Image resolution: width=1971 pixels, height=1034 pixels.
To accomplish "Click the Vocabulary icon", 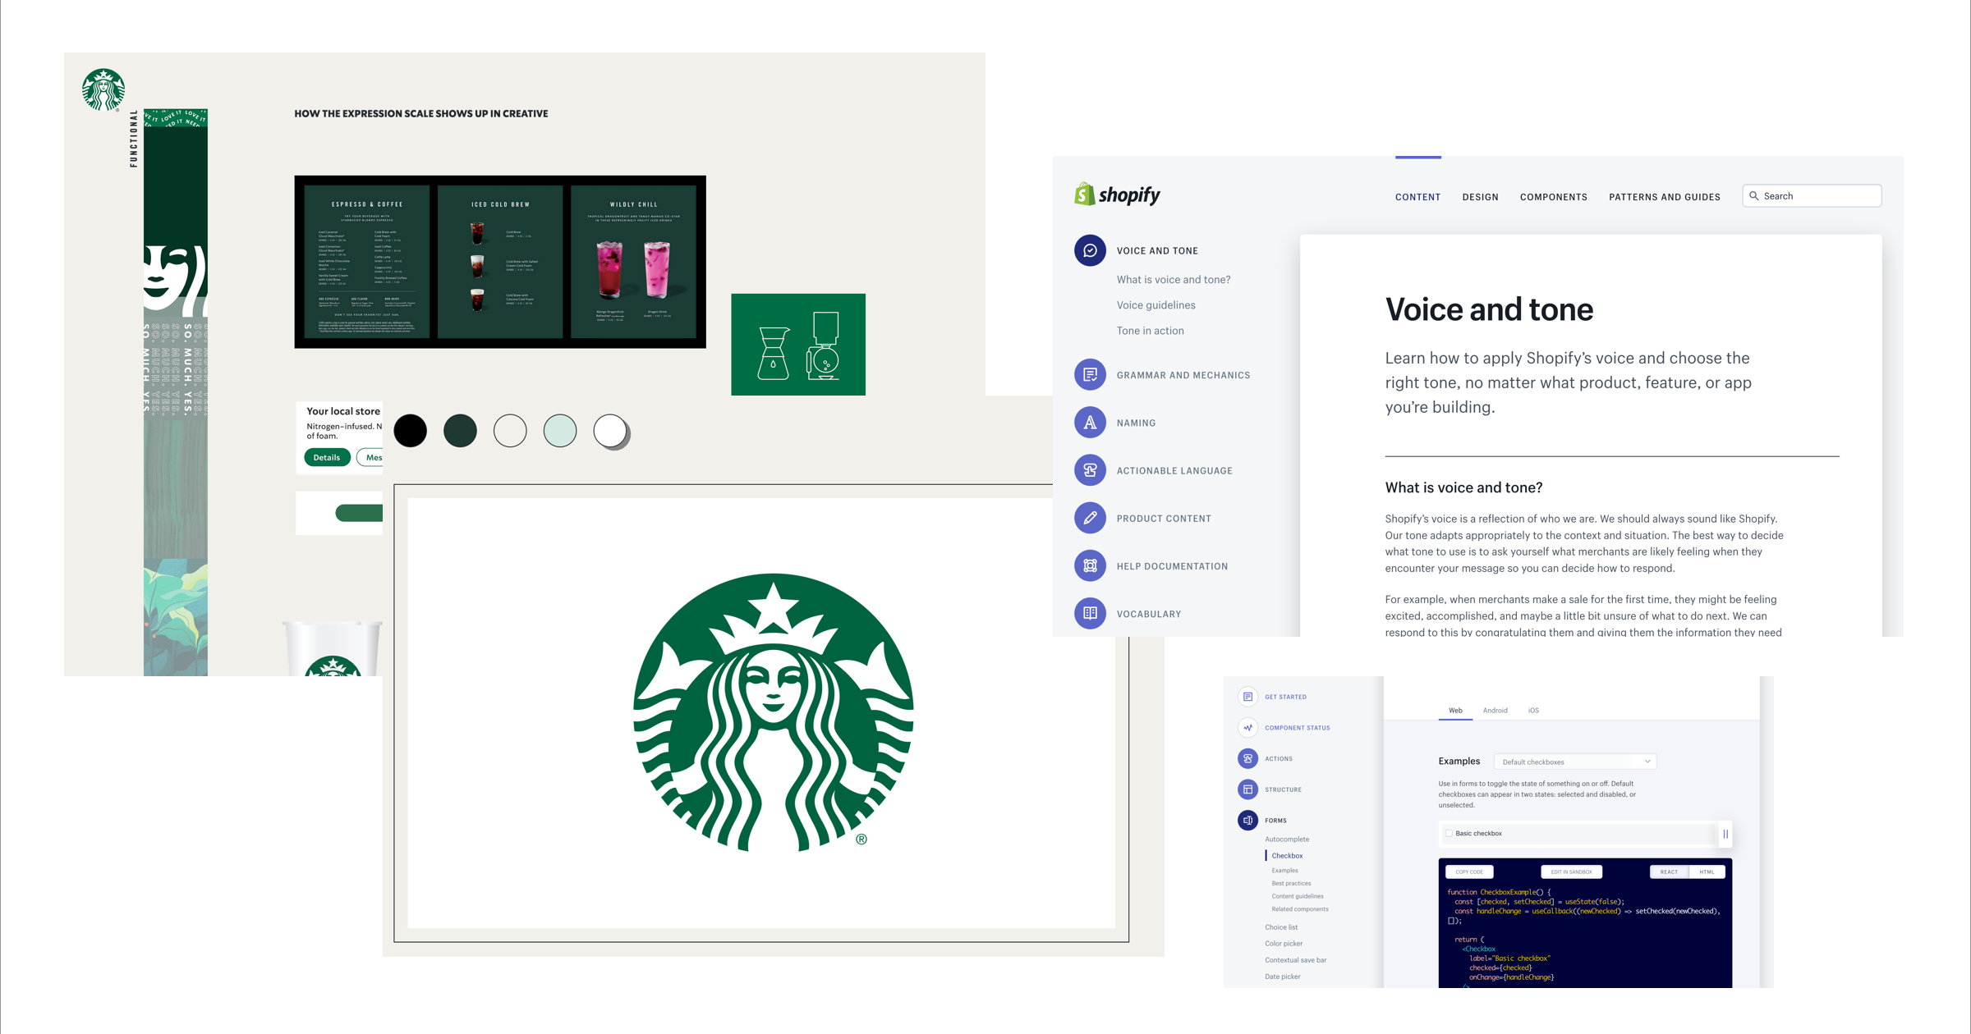I will [x=1090, y=613].
